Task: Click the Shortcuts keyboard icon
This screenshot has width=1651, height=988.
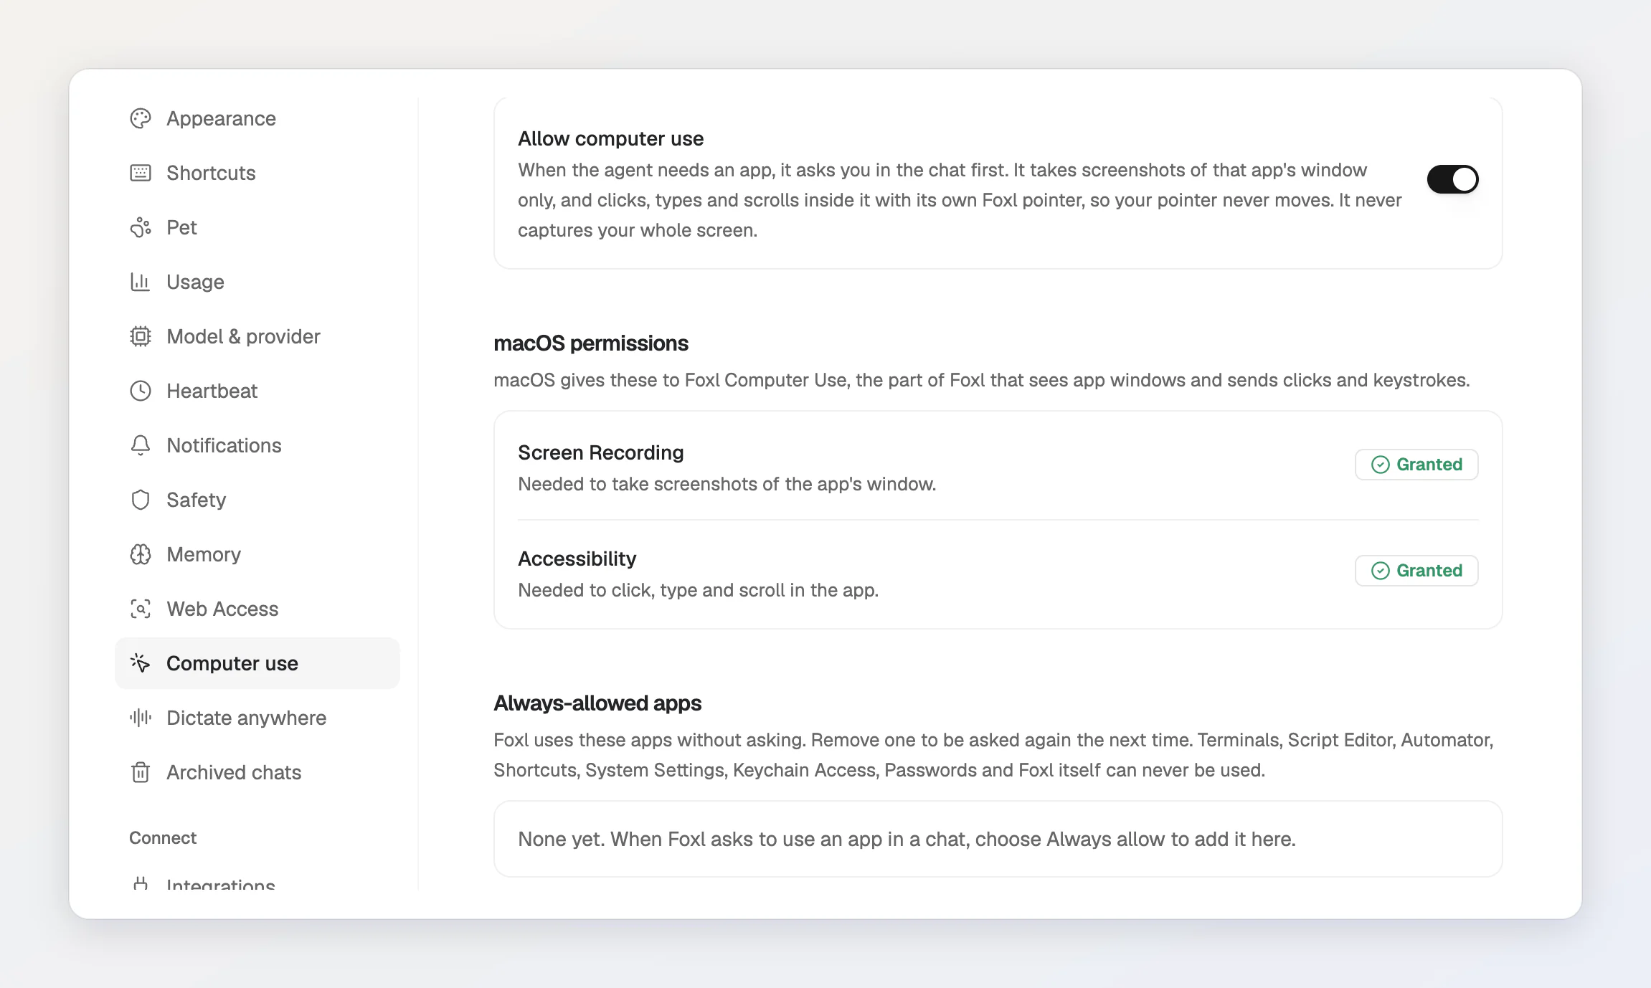Action: click(x=141, y=173)
